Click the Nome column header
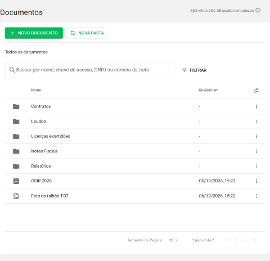 (x=36, y=90)
